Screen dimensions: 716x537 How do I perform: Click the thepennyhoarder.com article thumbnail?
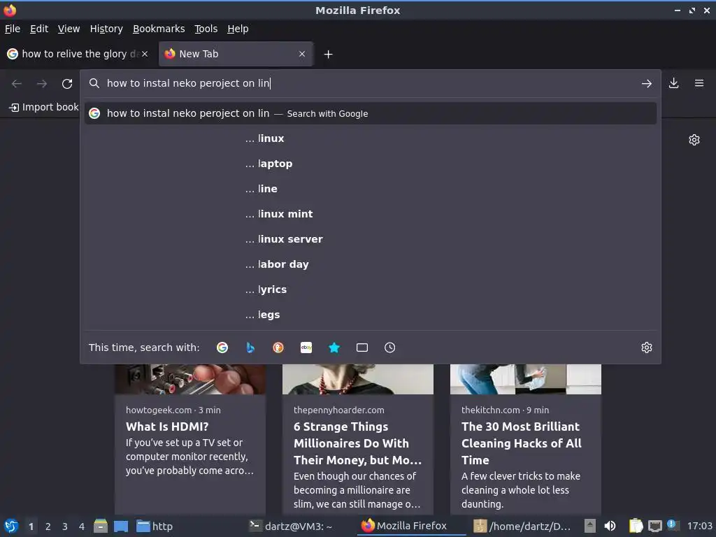357,379
